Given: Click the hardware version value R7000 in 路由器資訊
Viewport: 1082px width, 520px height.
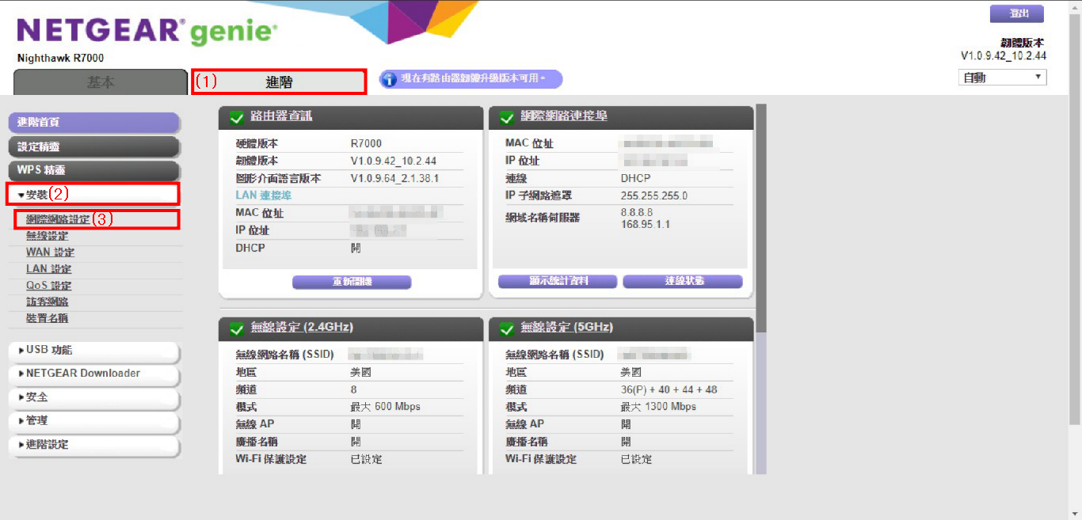Looking at the screenshot, I should click(x=366, y=144).
